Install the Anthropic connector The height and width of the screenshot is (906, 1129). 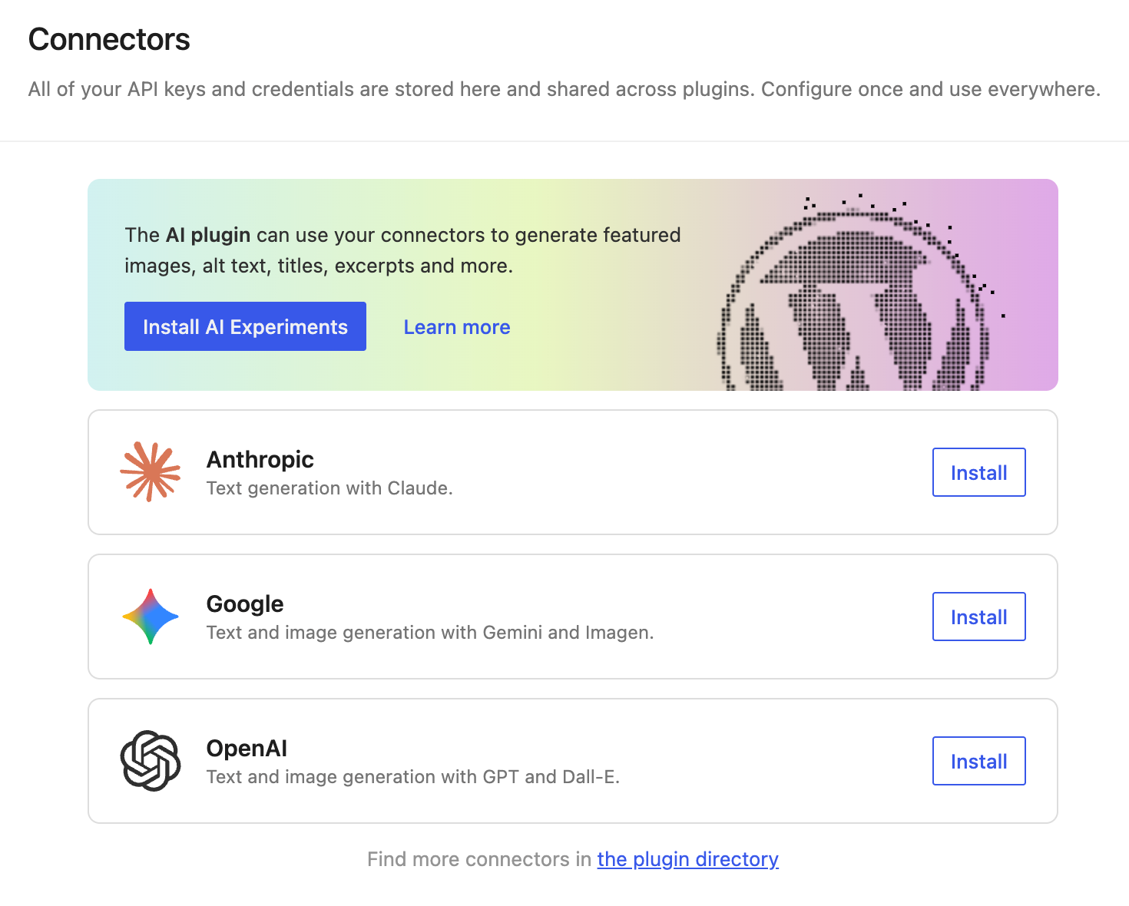pos(978,472)
